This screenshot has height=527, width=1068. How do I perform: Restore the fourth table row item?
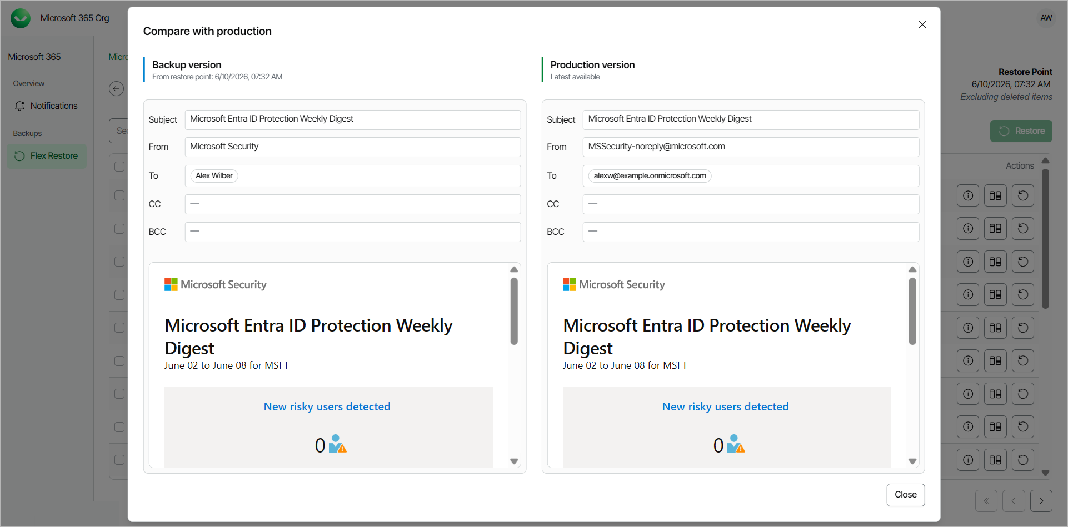(1022, 294)
